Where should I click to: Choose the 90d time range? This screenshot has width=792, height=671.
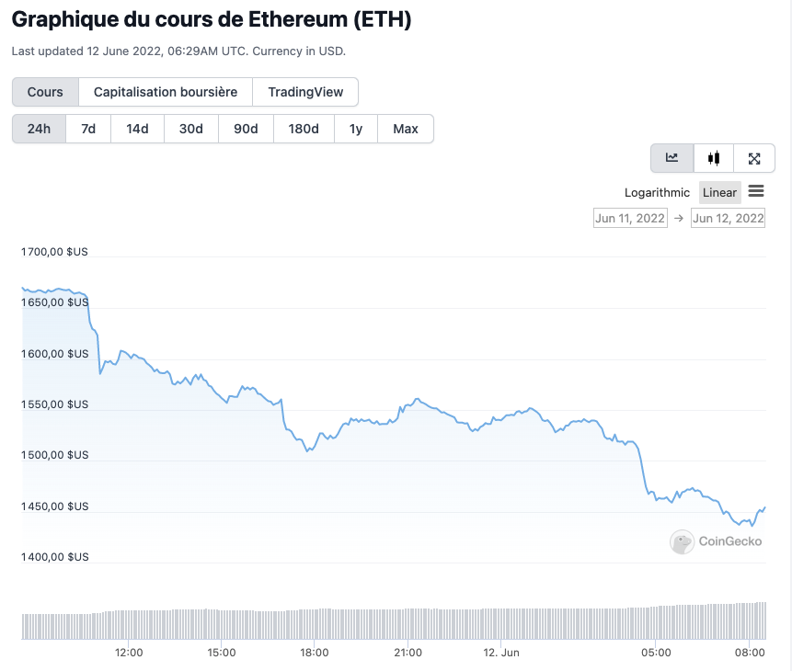click(246, 129)
